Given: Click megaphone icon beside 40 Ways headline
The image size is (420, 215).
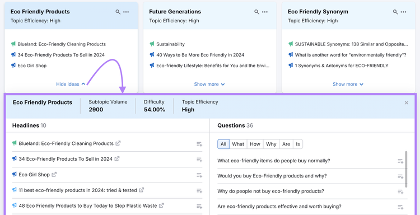Looking at the screenshot, I should coord(152,55).
